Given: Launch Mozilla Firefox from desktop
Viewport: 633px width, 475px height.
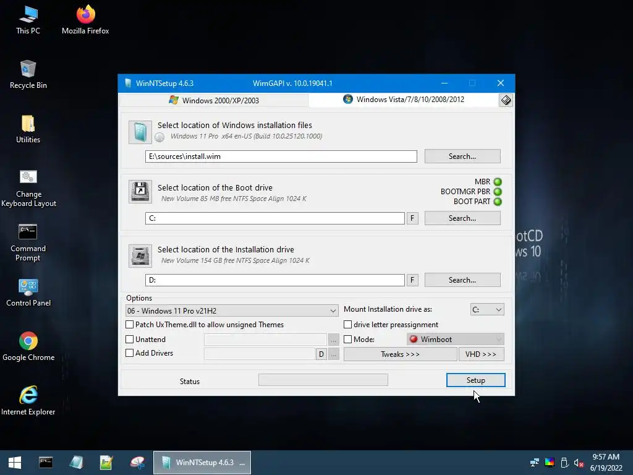Looking at the screenshot, I should pos(85,20).
